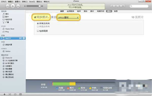Enable the 包括视频 checkbox
Screen dimensions: 152x96
point(38,31)
